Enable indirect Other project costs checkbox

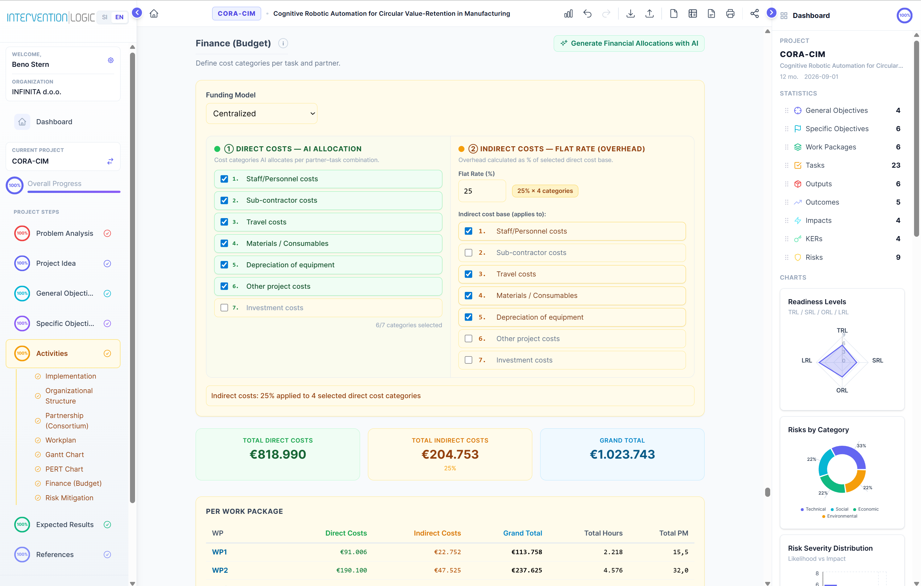[x=468, y=339]
